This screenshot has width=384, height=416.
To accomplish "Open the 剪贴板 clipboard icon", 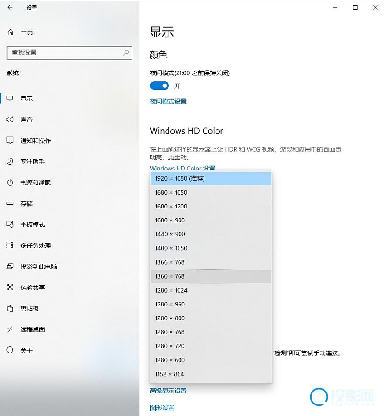I will point(10,308).
